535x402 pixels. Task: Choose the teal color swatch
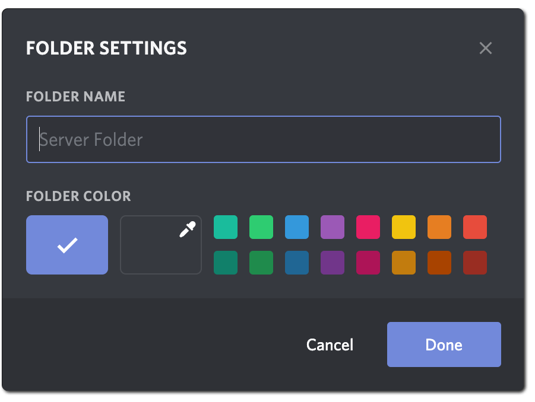point(226,227)
